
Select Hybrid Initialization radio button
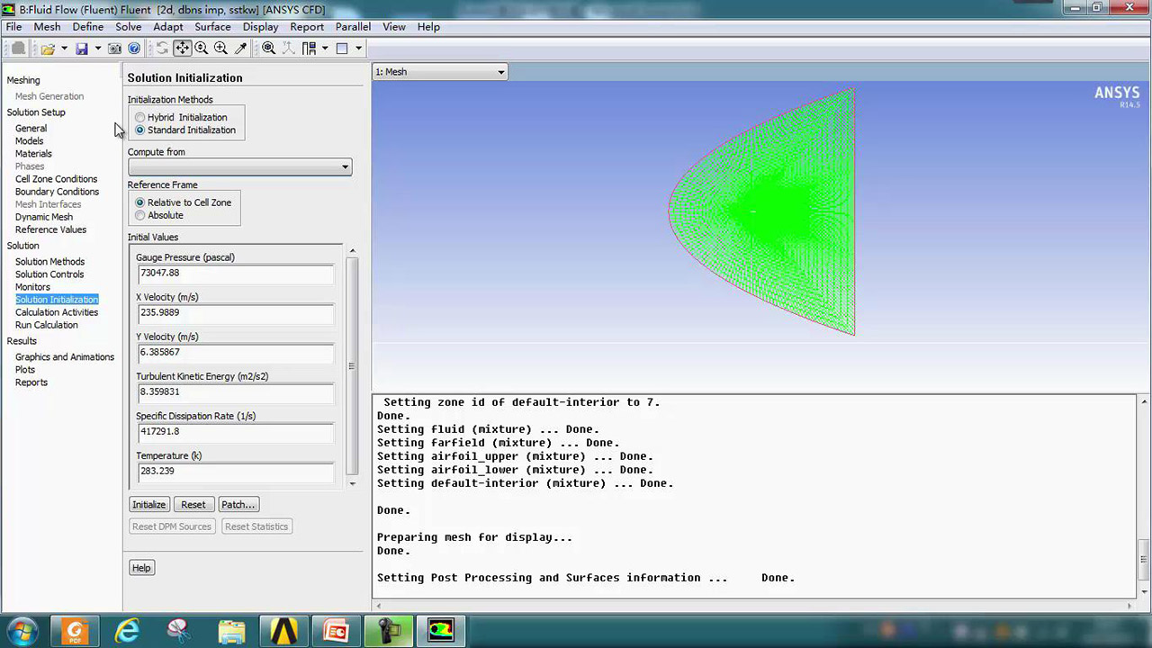pyautogui.click(x=139, y=117)
